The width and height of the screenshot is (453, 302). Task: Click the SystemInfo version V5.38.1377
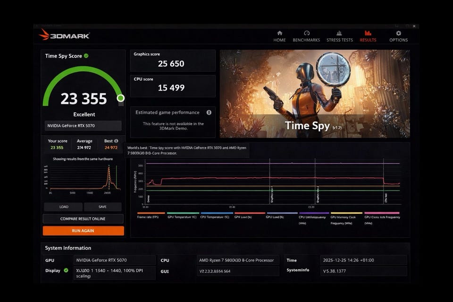click(x=363, y=271)
